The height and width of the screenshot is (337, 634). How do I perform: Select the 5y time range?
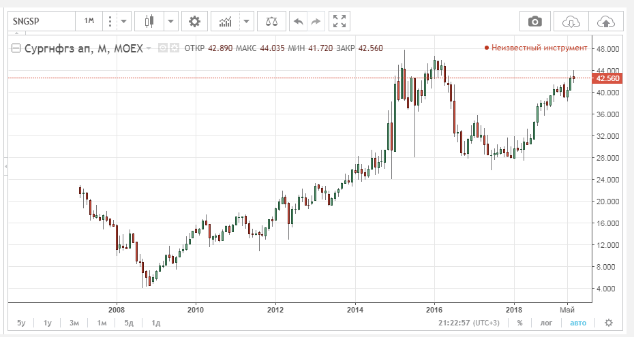(21, 323)
